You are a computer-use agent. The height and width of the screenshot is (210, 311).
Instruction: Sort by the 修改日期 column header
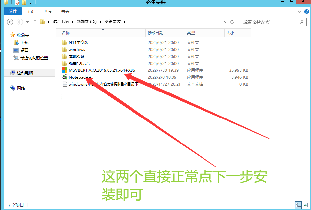165,33
